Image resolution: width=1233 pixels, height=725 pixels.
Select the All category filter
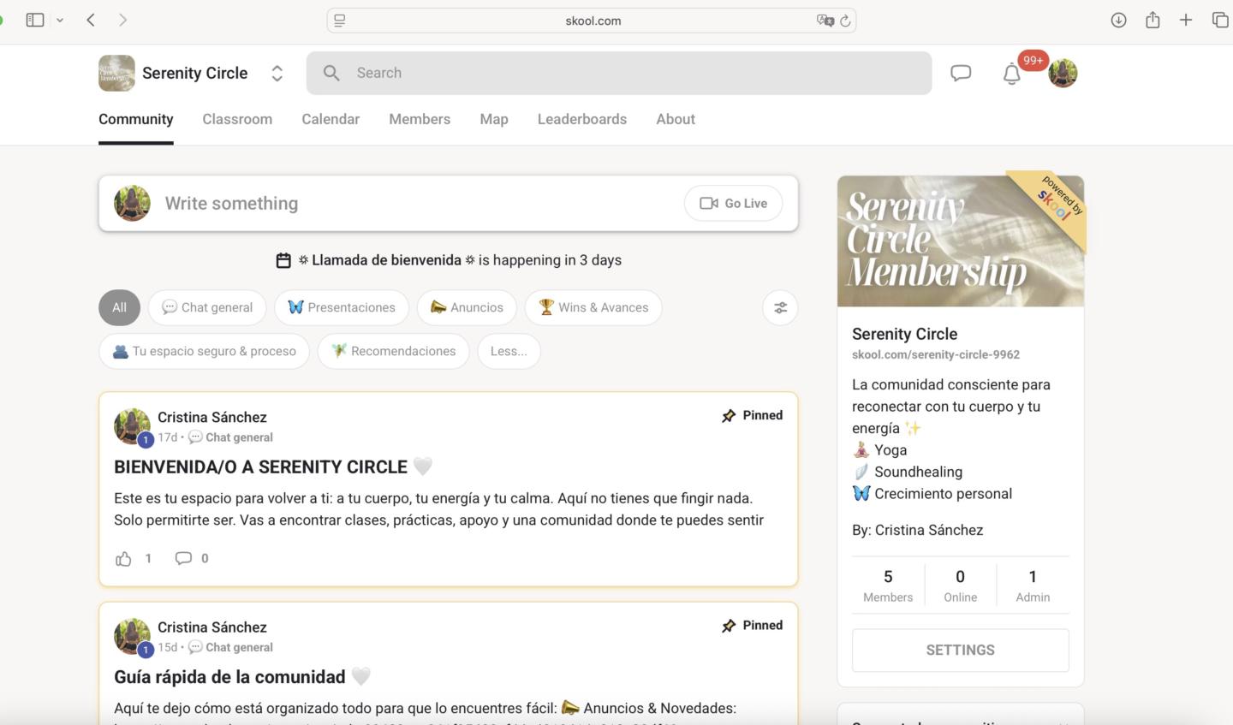tap(119, 307)
